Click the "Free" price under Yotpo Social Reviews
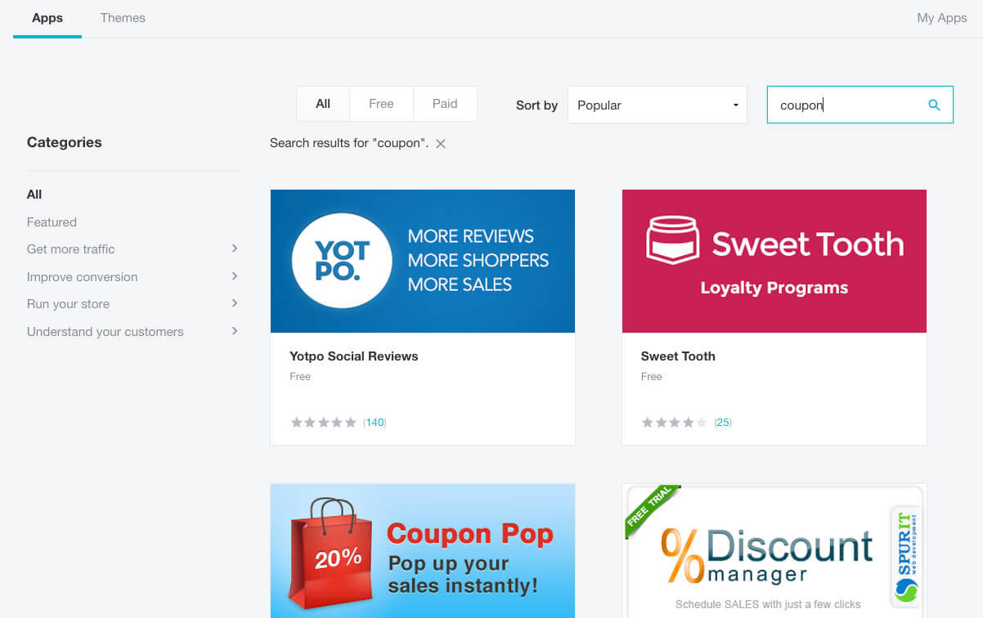983x618 pixels. point(300,377)
